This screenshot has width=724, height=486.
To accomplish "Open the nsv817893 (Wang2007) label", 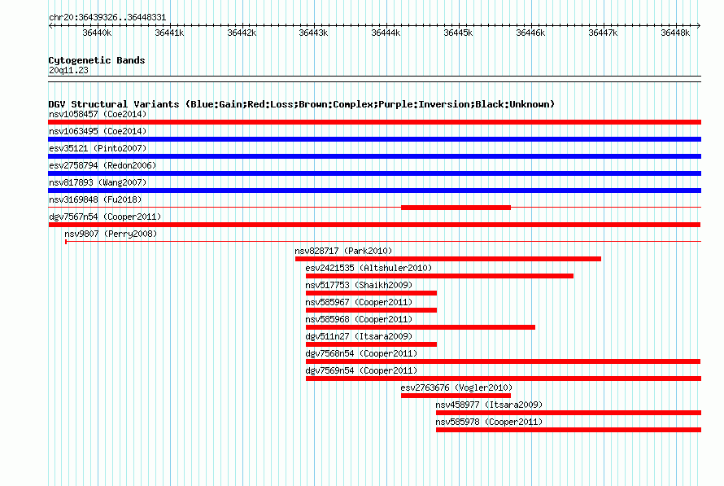I will pyautogui.click(x=98, y=182).
